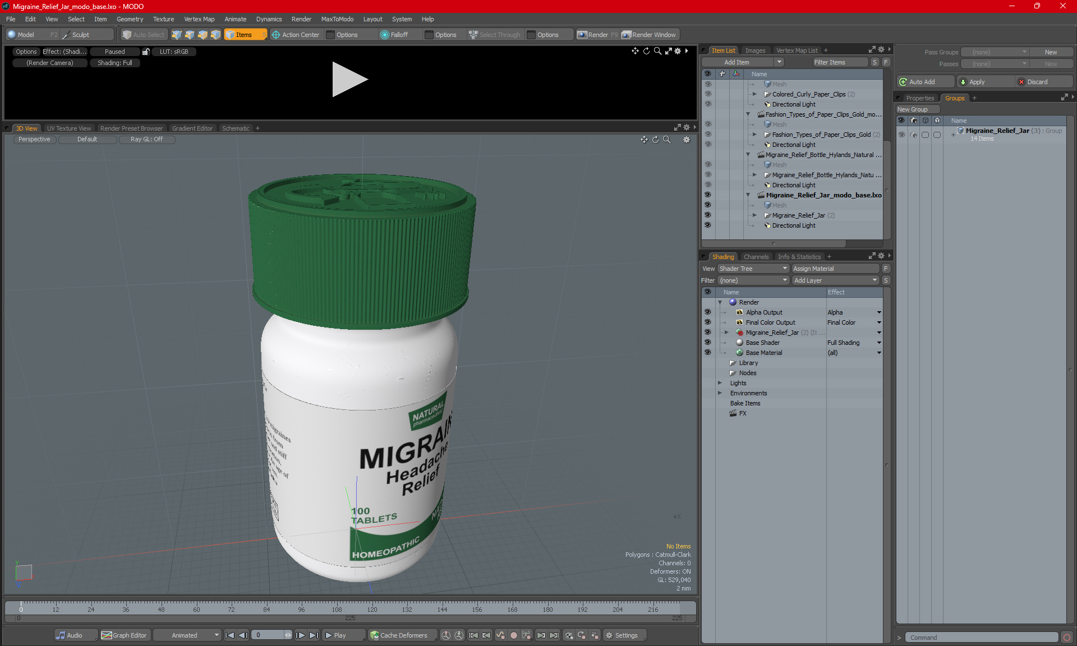The height and width of the screenshot is (646, 1077).
Task: Click the Falloff icon
Action: (384, 35)
